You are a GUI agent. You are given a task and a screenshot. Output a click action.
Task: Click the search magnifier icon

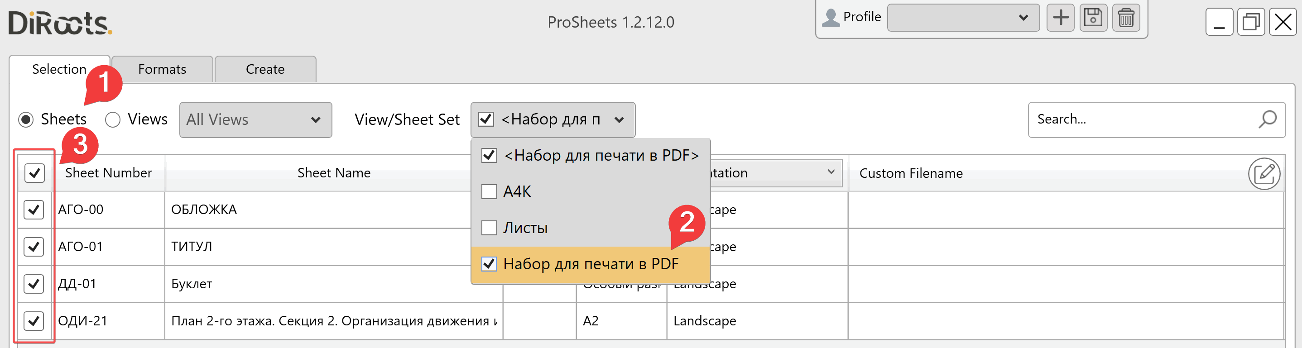[1267, 120]
